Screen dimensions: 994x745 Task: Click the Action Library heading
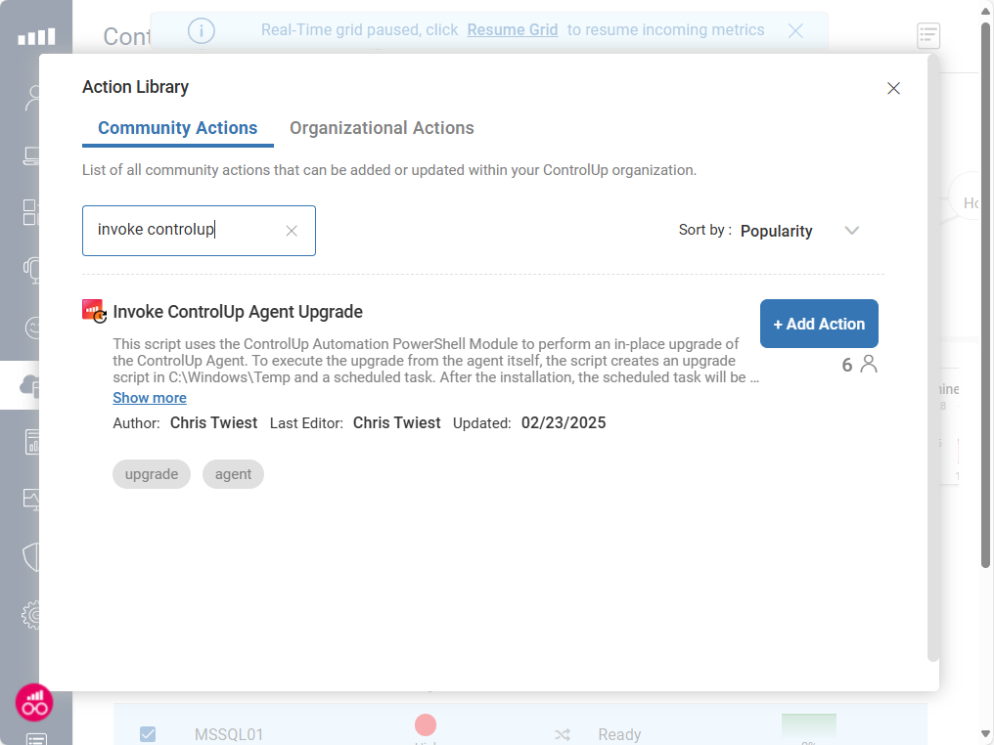pos(135,87)
